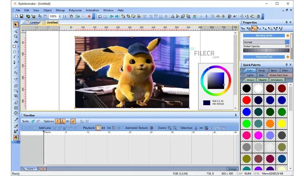Select the straight line tool
Screen dimensions: 304x176
(x=16, y=67)
